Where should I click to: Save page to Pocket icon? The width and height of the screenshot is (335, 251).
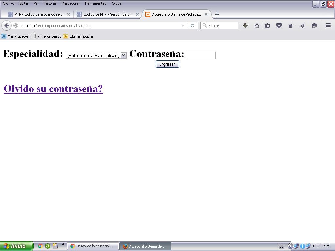click(x=279, y=25)
